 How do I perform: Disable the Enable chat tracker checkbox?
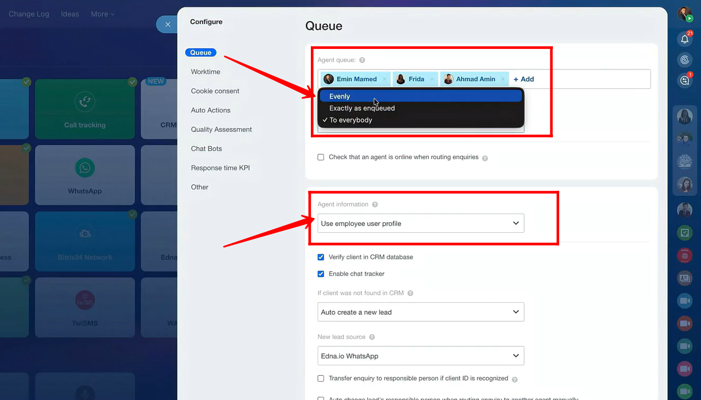tap(321, 274)
